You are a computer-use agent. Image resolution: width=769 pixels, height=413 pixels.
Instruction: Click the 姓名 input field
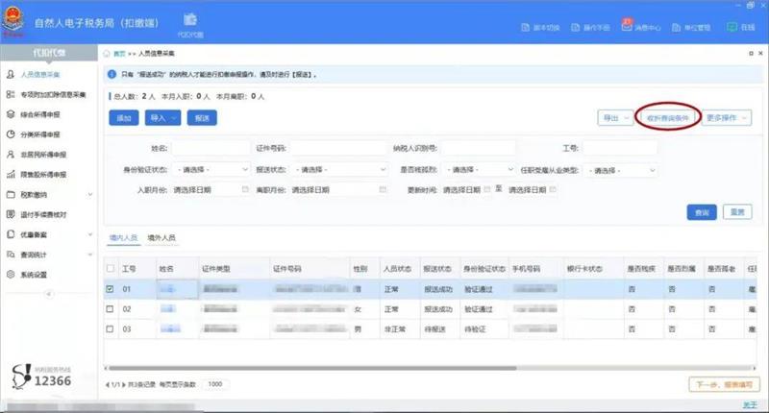[211, 149]
